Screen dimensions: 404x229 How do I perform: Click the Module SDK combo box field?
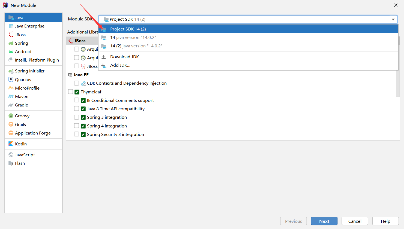coord(248,19)
